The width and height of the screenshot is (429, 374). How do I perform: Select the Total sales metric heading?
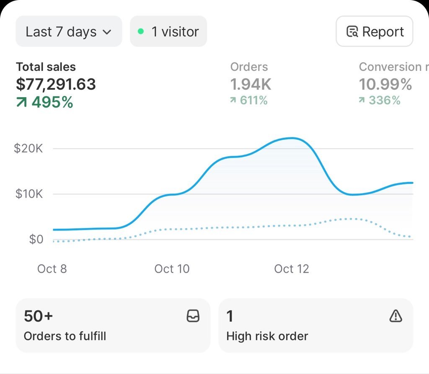(x=46, y=67)
